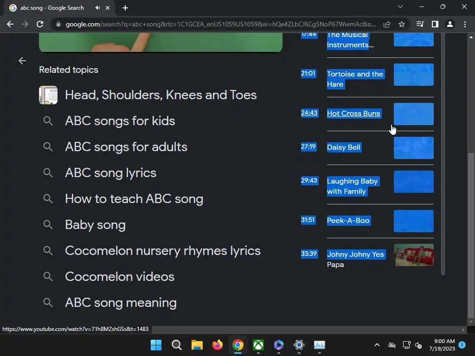Click the Head, Shoulders thumbnail image
475x356 pixels.
click(x=48, y=95)
